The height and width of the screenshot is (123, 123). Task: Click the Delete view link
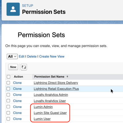point(32,56)
